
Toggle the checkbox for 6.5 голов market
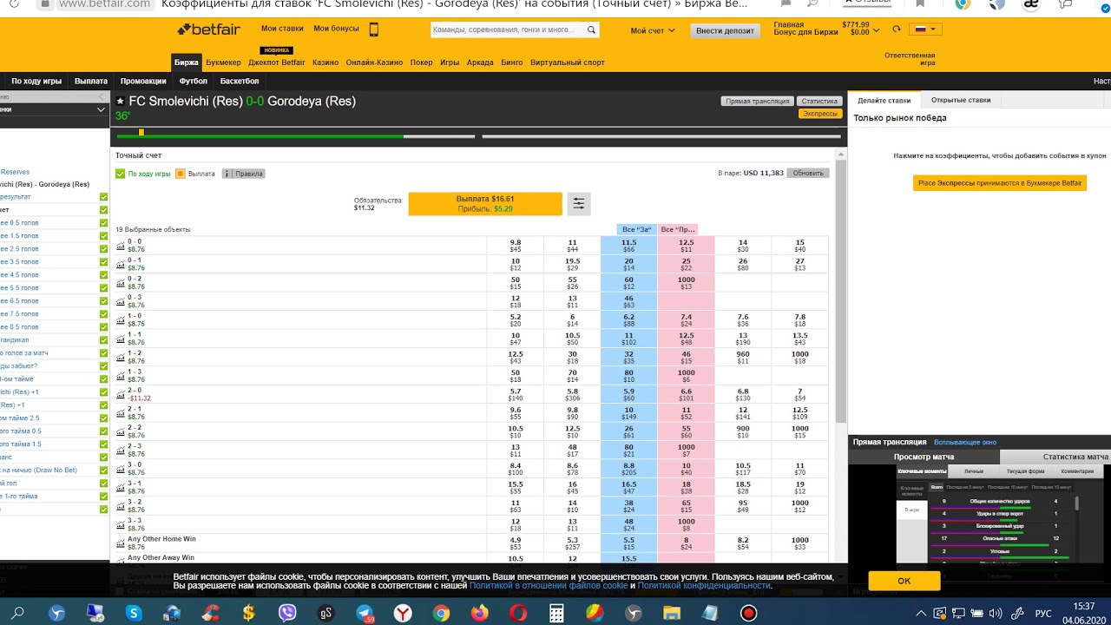point(103,301)
